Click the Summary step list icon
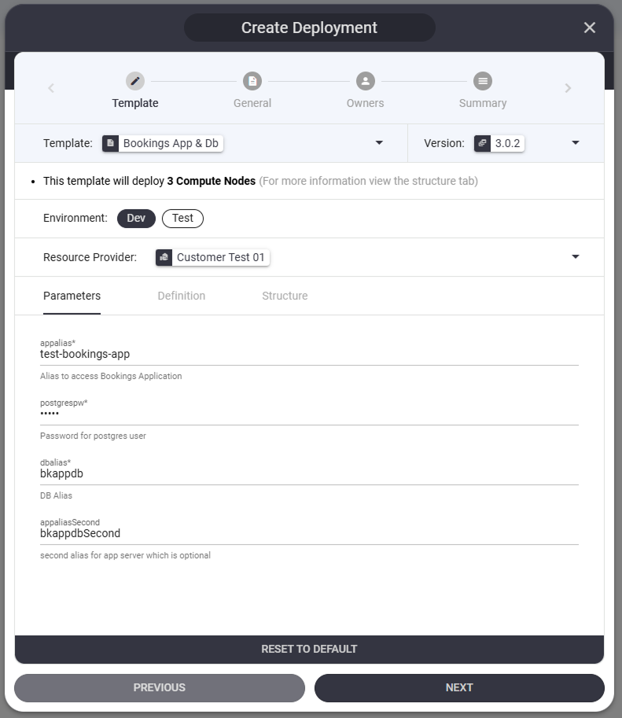622x718 pixels. (x=483, y=81)
